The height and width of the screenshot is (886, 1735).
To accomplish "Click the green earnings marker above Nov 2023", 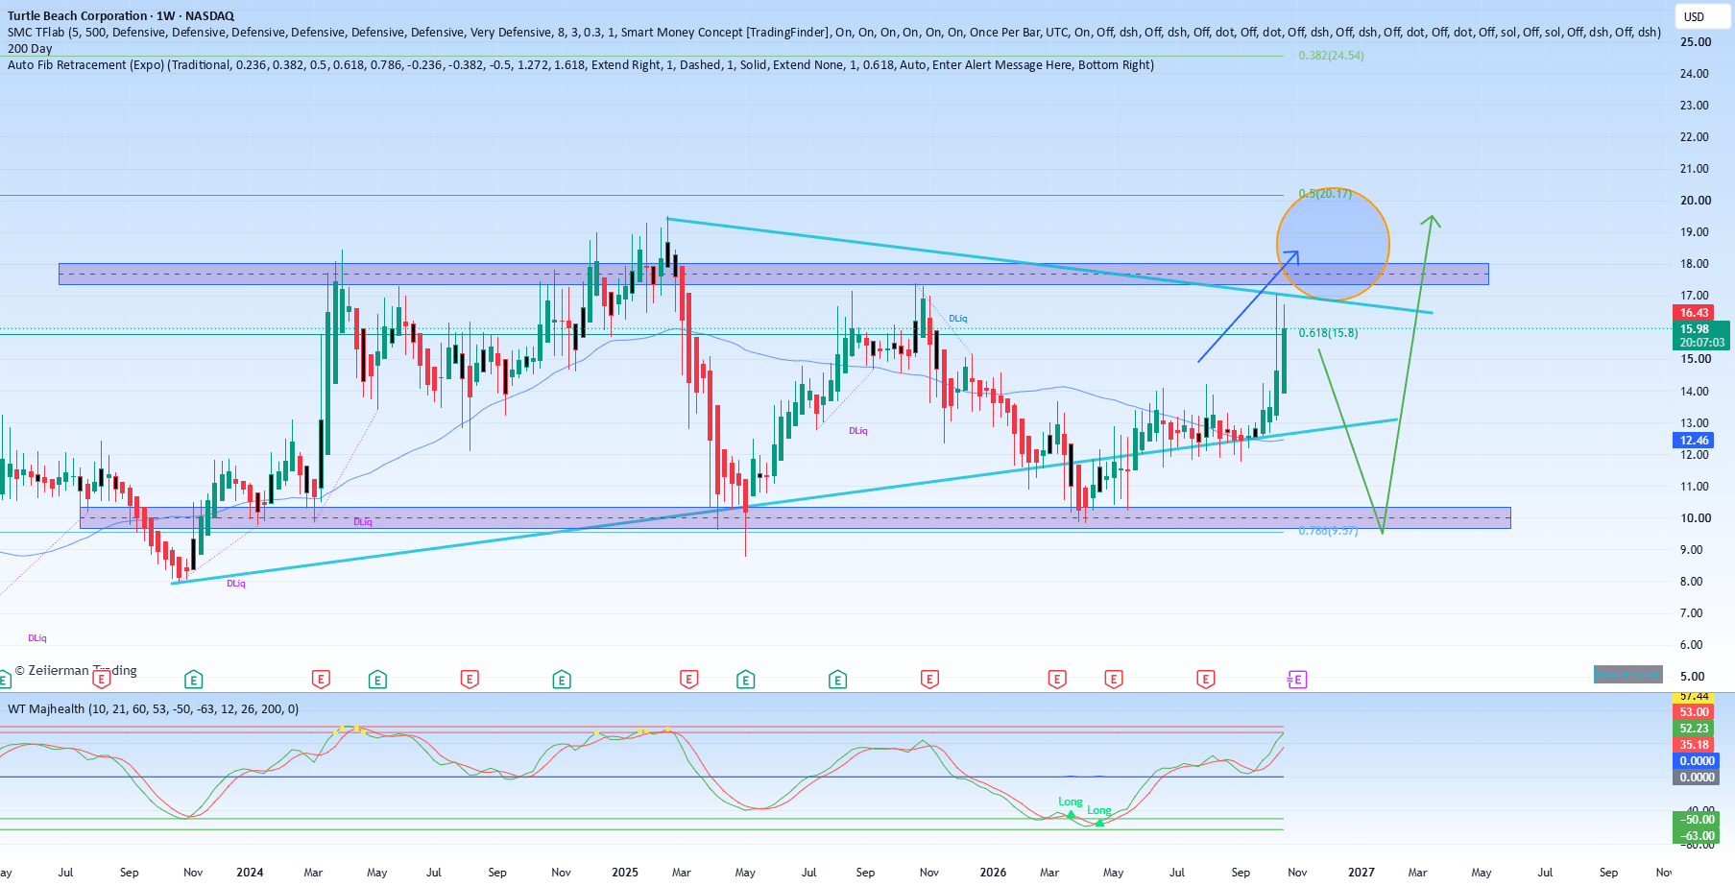I will coord(194,680).
